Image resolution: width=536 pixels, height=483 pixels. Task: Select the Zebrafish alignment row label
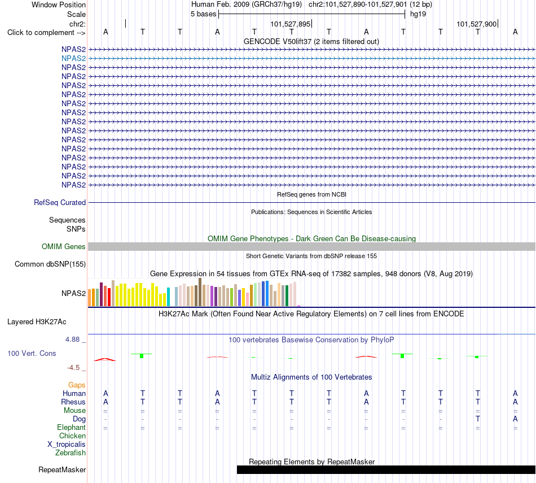71,453
